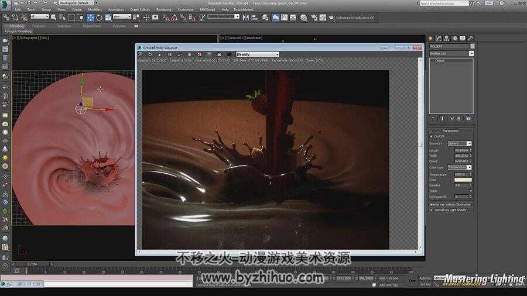Toggle Percent Snap icon
This screenshot has height=296, width=527.
[x=183, y=18]
